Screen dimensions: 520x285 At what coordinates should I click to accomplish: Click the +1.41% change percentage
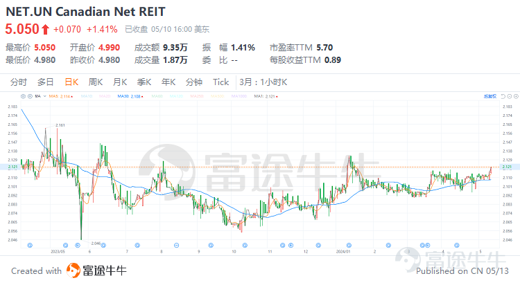click(x=102, y=30)
